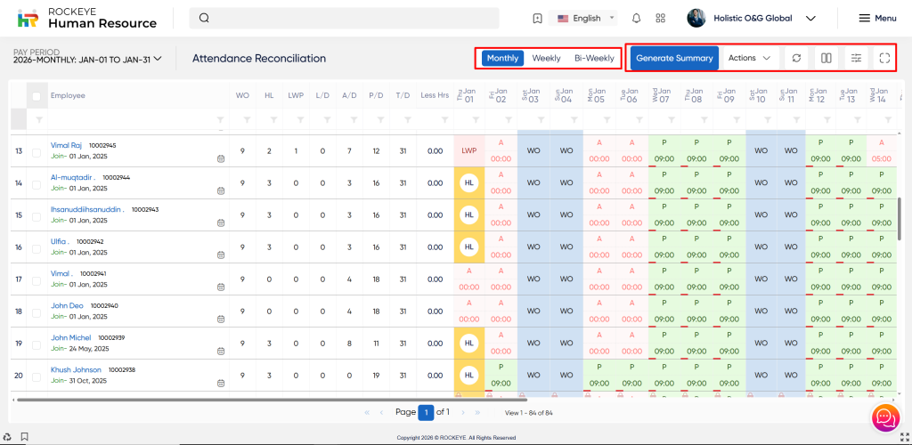912x445 pixels.
Task: Open the chat support bubble
Action: click(x=885, y=417)
